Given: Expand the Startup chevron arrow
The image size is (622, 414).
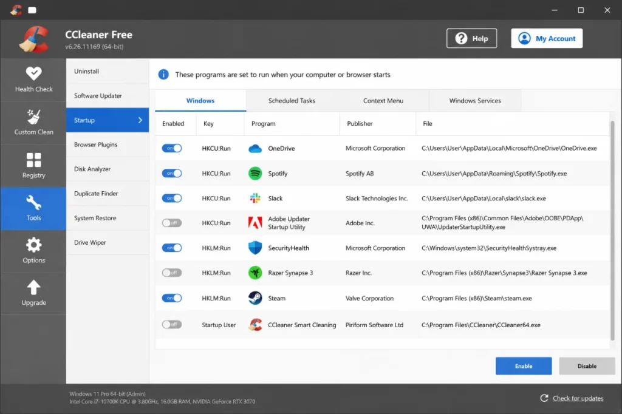Looking at the screenshot, I should tap(140, 120).
